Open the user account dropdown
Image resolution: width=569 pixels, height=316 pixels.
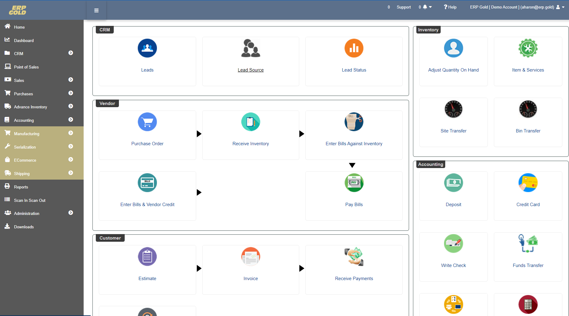coord(560,7)
